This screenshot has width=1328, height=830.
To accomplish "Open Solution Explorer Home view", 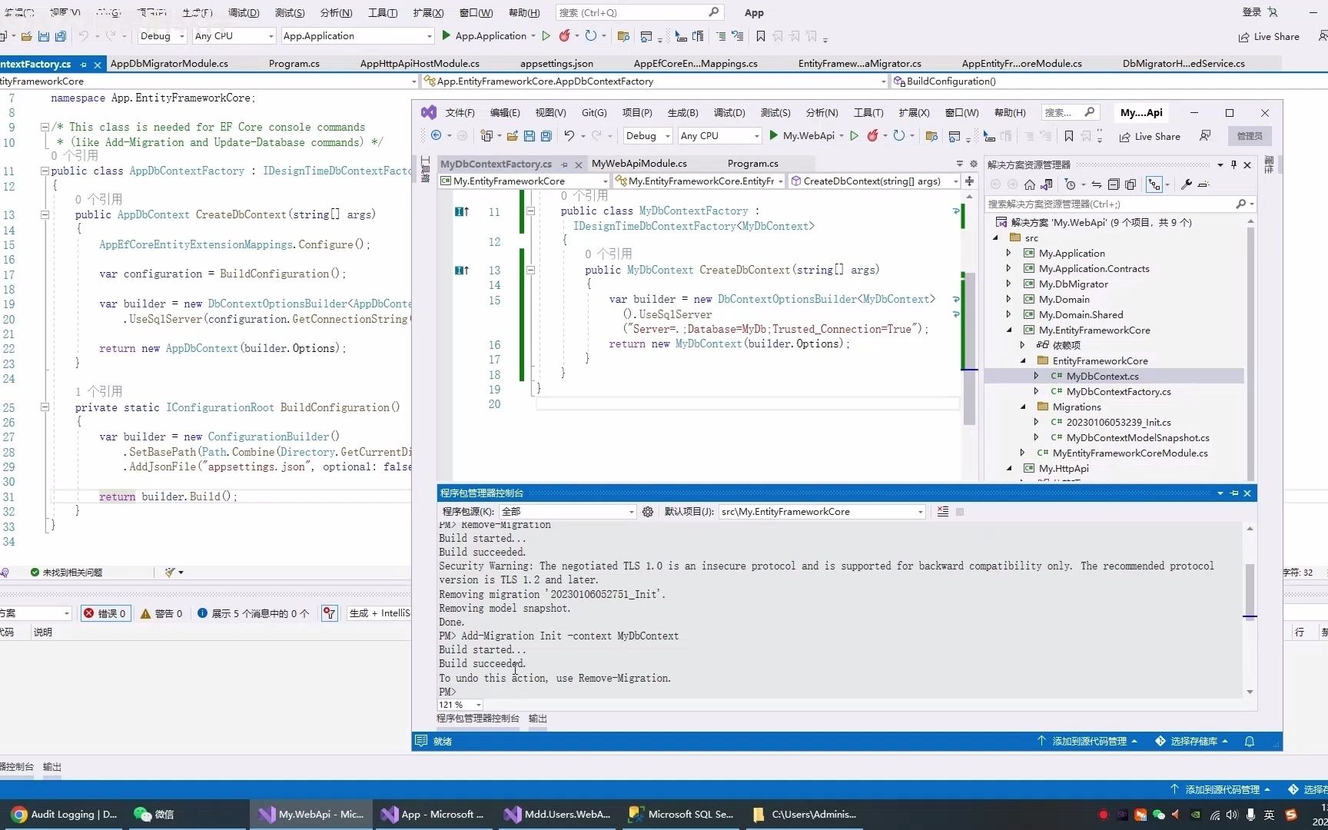I will 1030,184.
